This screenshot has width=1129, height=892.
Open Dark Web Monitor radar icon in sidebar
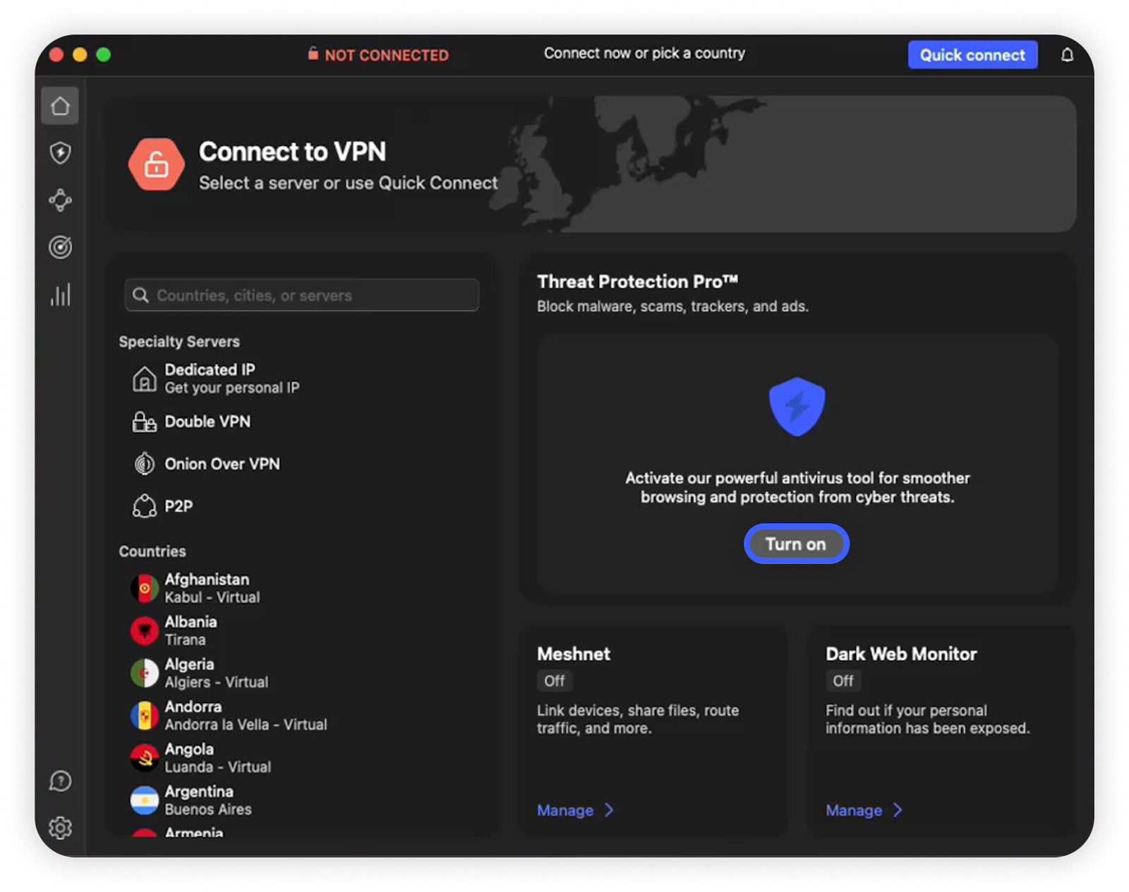click(x=60, y=248)
